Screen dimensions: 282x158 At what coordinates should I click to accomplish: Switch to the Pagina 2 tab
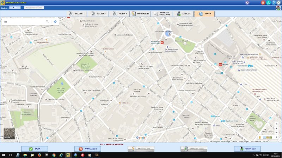[98, 14]
